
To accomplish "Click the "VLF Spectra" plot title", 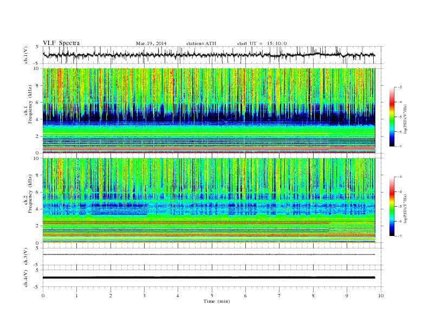I will (61, 43).
